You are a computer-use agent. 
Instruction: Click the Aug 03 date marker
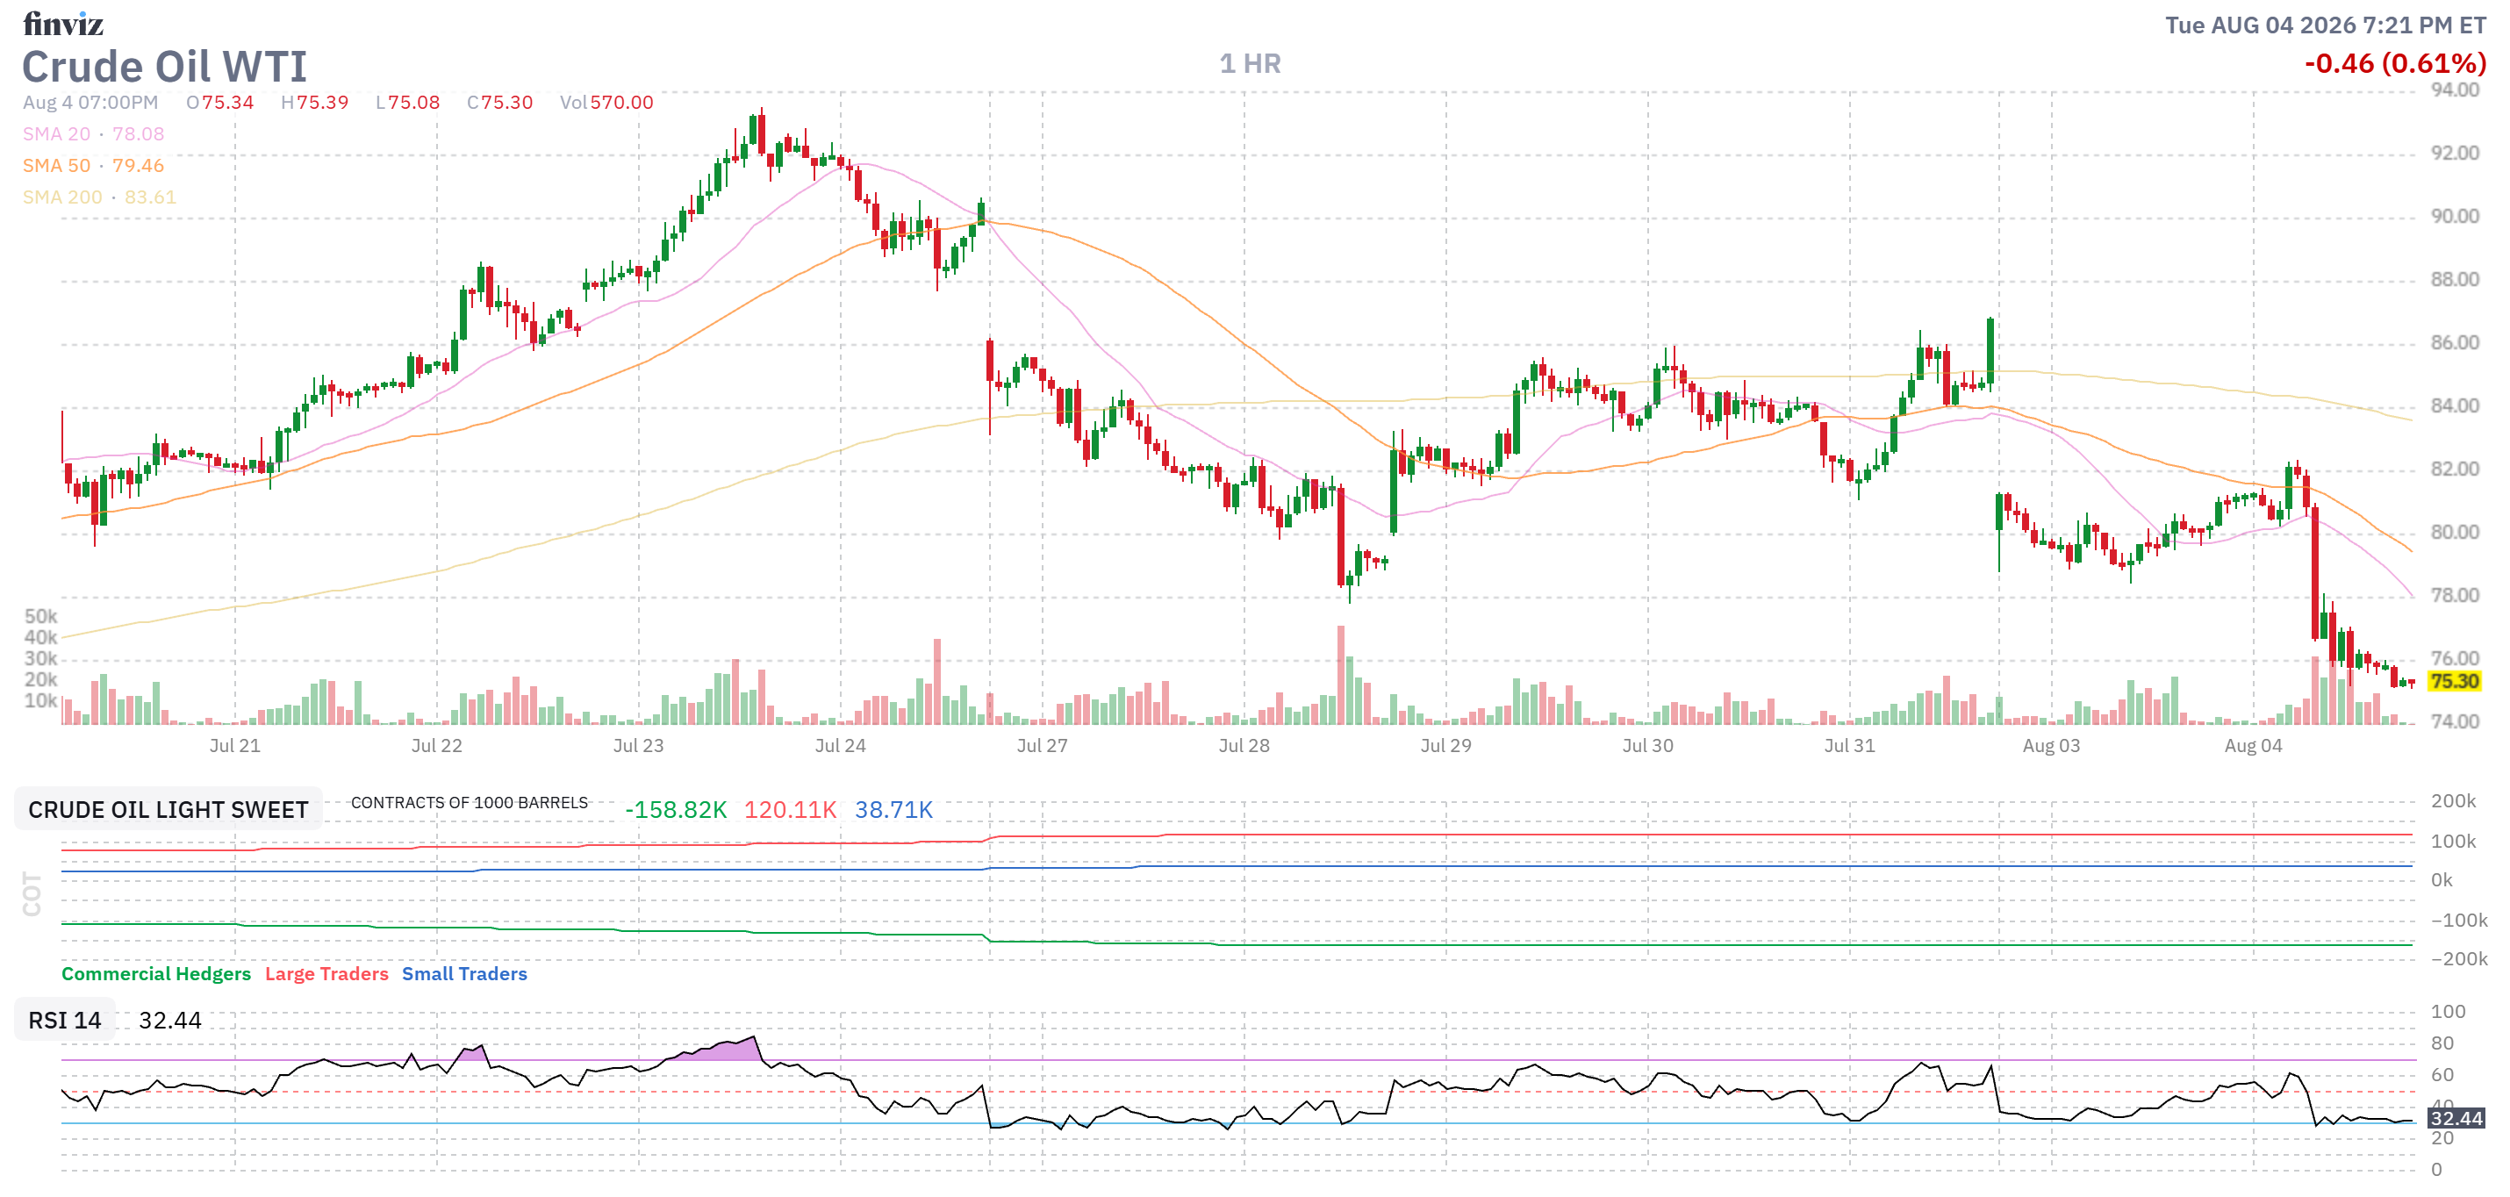coord(2051,745)
